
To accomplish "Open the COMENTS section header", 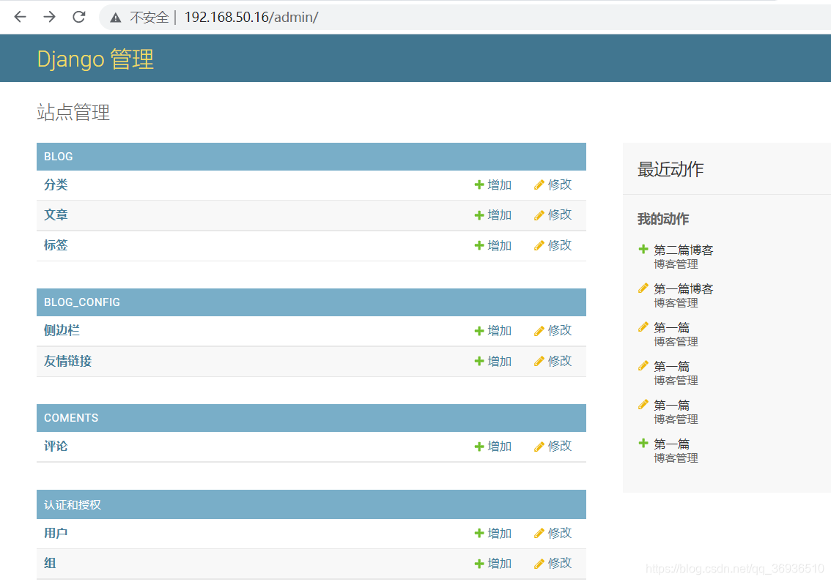I will click(71, 418).
